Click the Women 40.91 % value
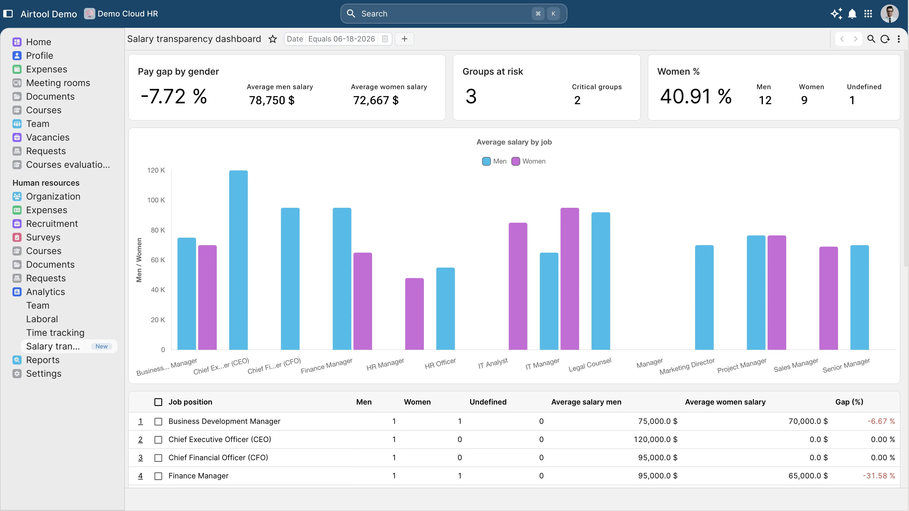This screenshot has height=511, width=909. [696, 97]
